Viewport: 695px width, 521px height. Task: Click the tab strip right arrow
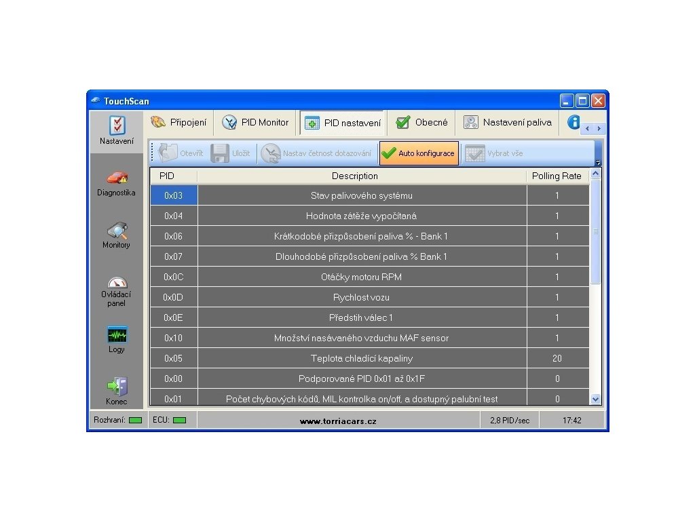[x=599, y=128]
